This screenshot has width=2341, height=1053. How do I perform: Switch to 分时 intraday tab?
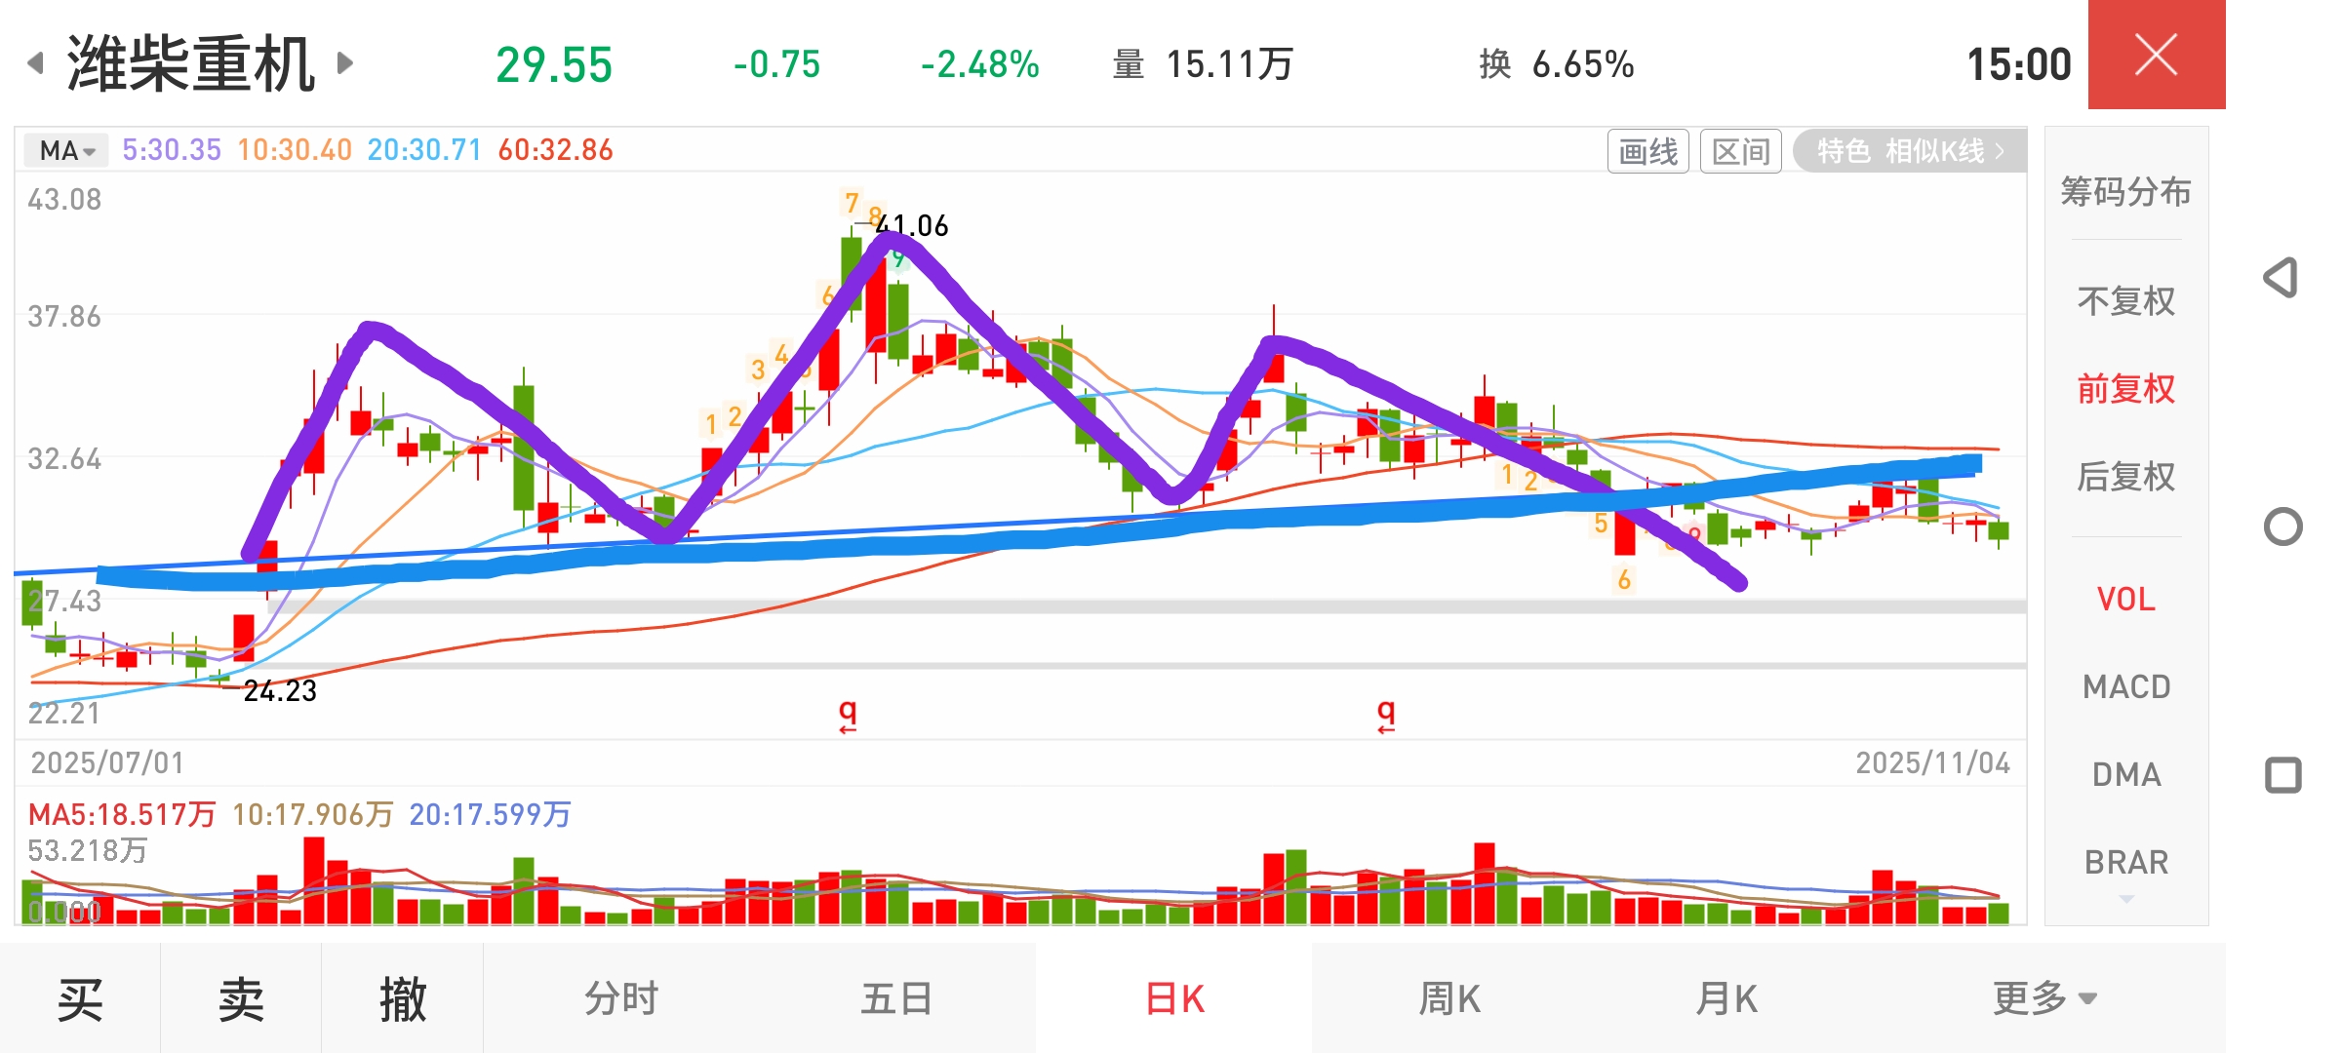click(621, 998)
